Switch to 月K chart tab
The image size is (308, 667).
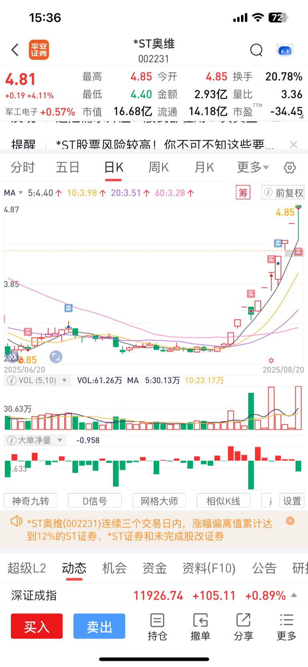point(205,167)
